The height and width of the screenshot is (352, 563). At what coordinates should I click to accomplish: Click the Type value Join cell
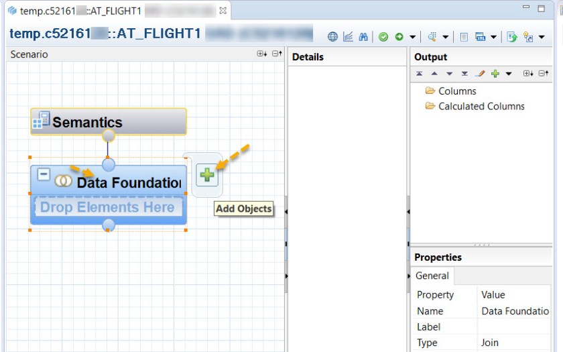(x=514, y=343)
